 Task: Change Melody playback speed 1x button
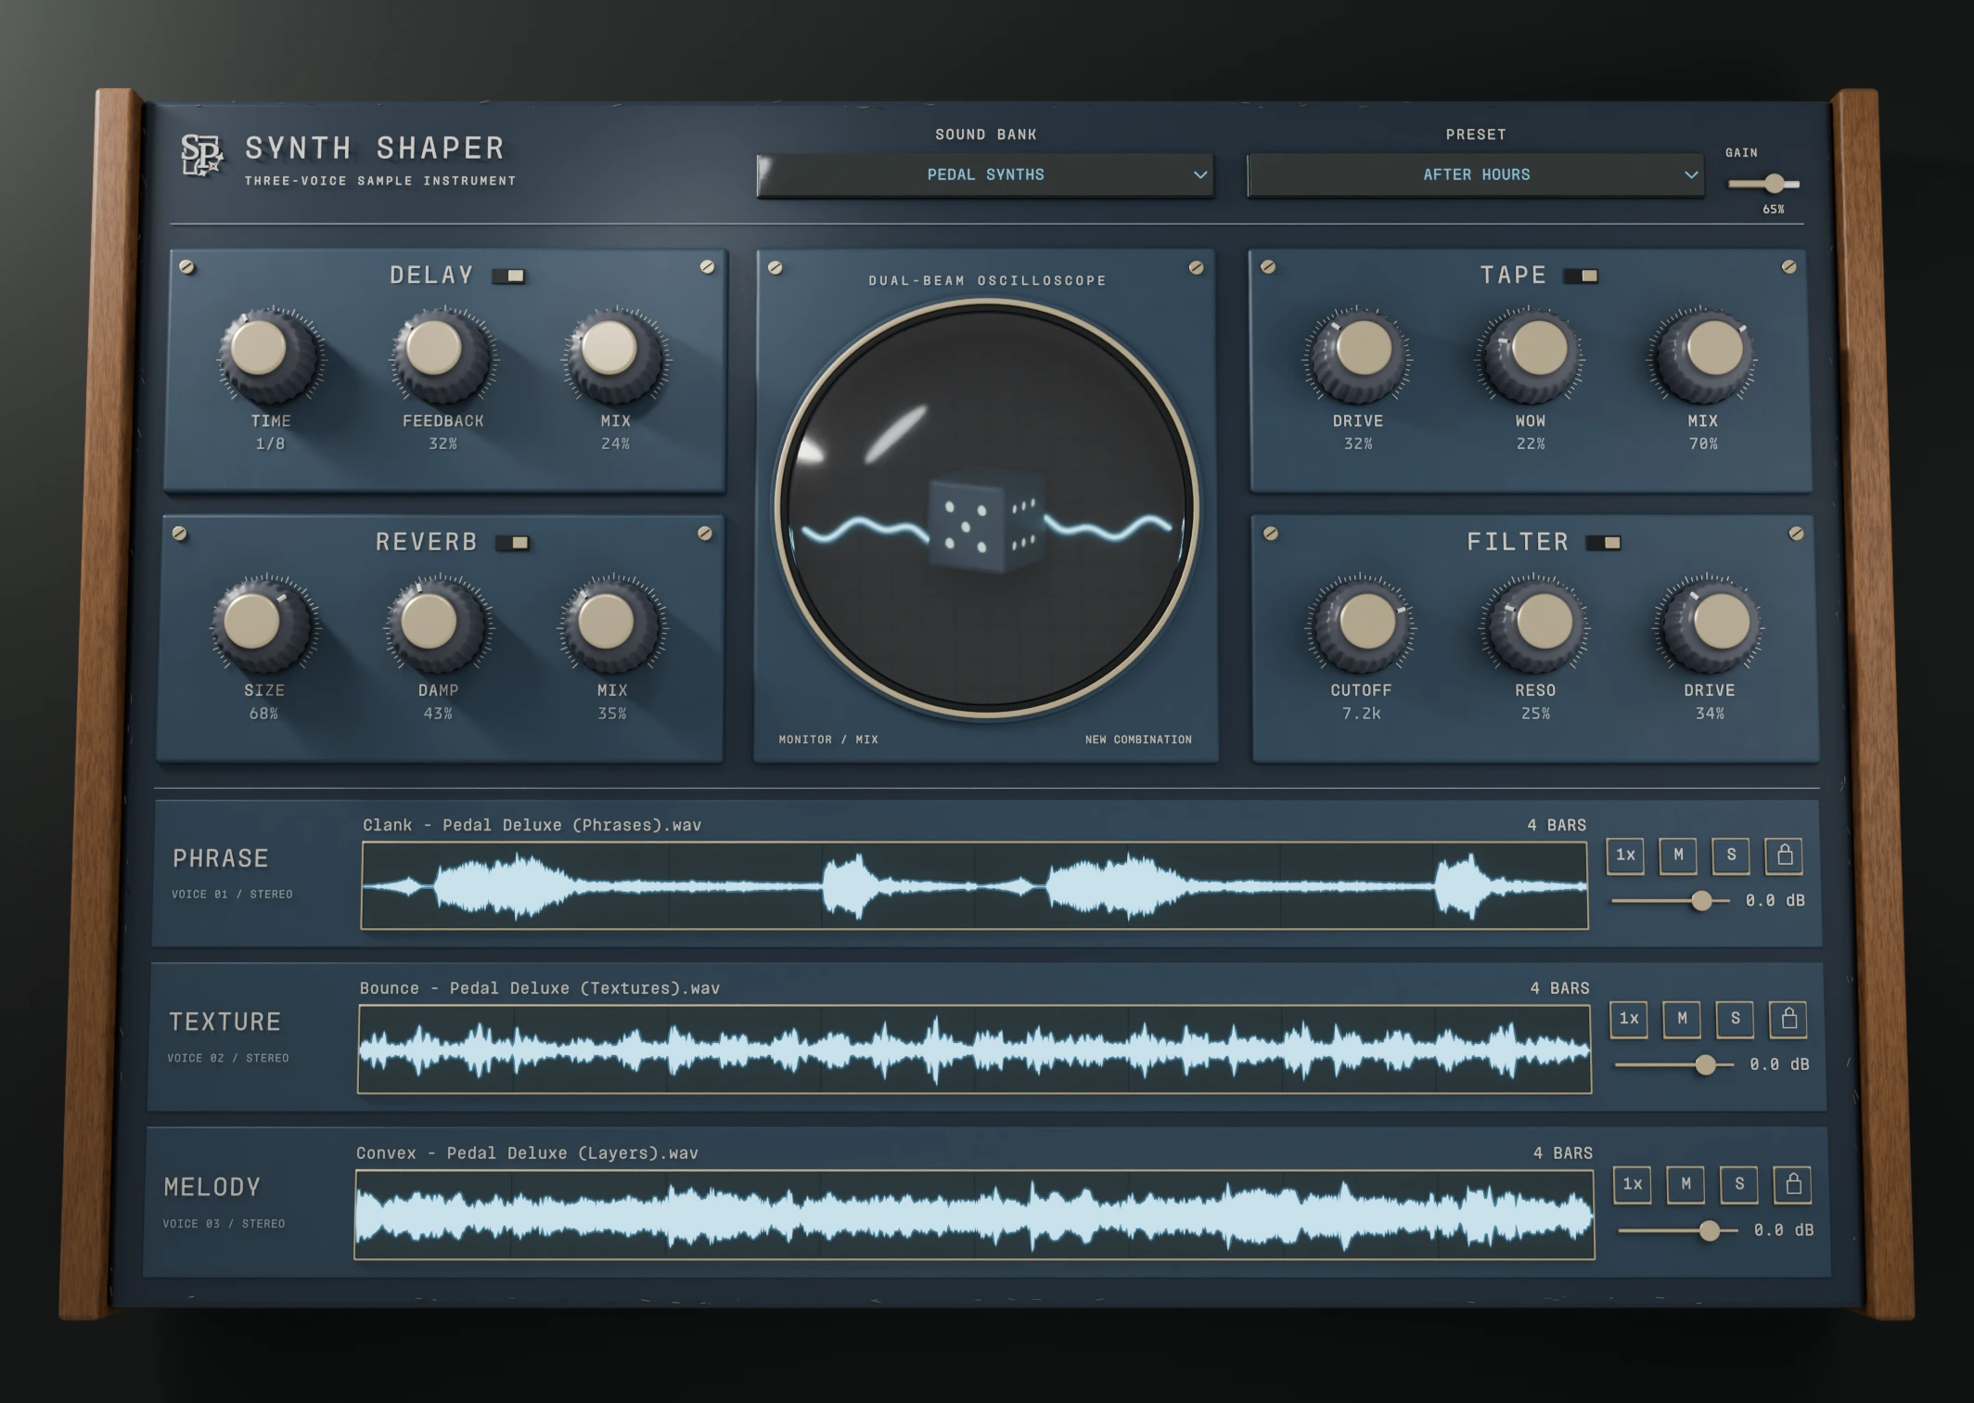click(1633, 1184)
